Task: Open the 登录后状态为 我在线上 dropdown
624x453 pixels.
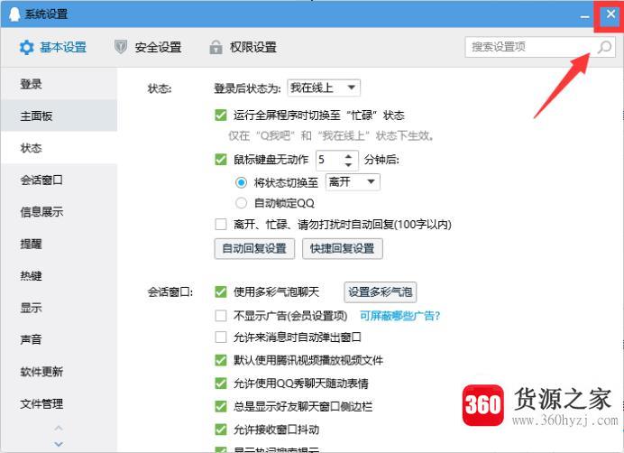Action: (x=324, y=88)
